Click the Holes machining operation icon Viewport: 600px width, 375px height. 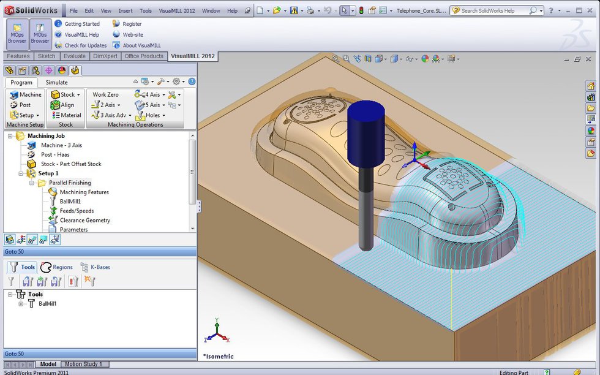(x=151, y=115)
